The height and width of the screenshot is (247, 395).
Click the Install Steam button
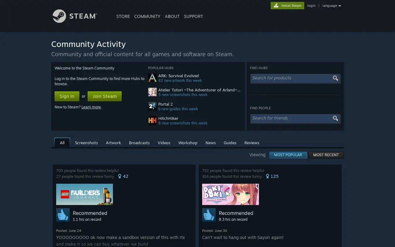pyautogui.click(x=287, y=6)
